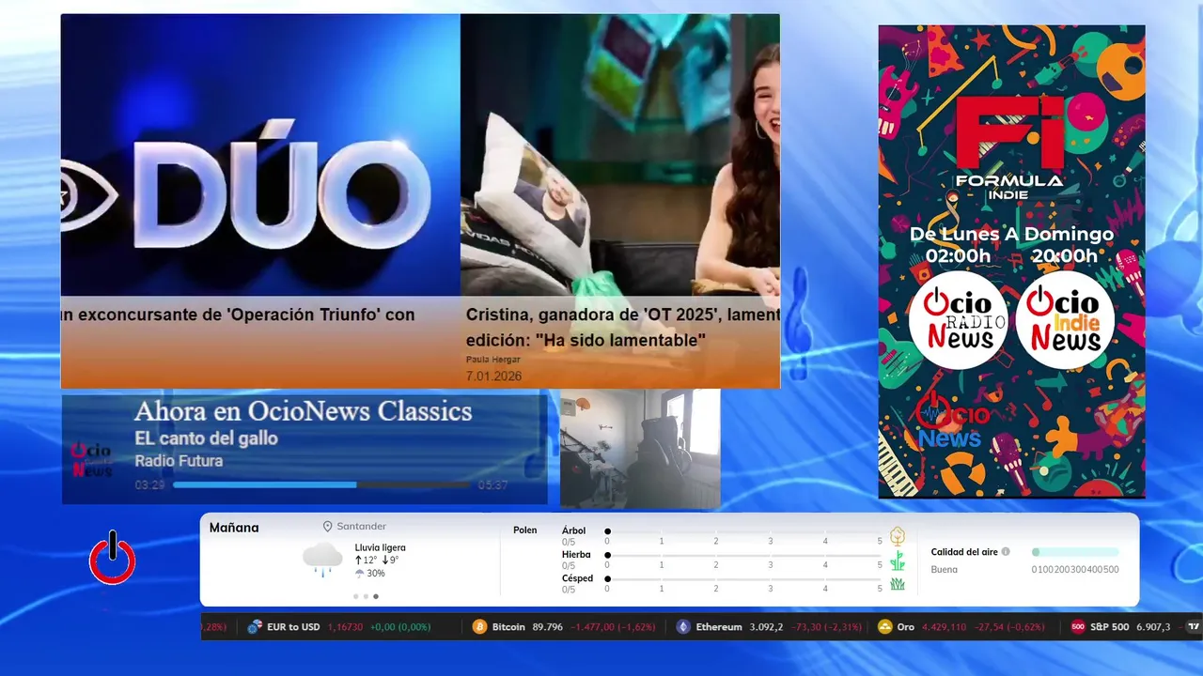The height and width of the screenshot is (676, 1203).
Task: Open the Cristina OT 2025 news image
Action: point(620,155)
